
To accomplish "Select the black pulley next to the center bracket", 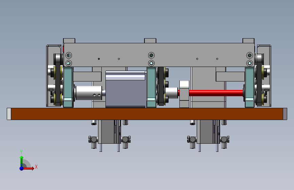I will 161,86.
